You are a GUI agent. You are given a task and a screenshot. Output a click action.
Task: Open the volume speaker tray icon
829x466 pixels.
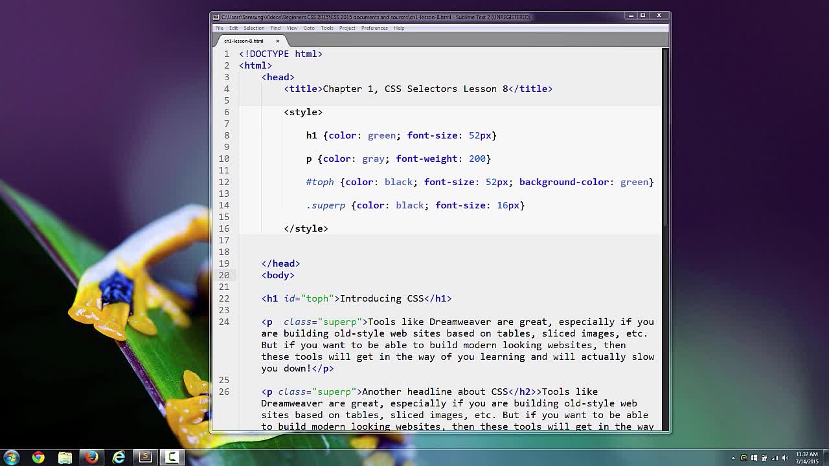(785, 458)
